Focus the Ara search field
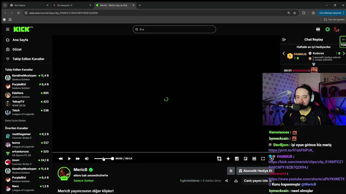346x194 pixels. [174, 29]
